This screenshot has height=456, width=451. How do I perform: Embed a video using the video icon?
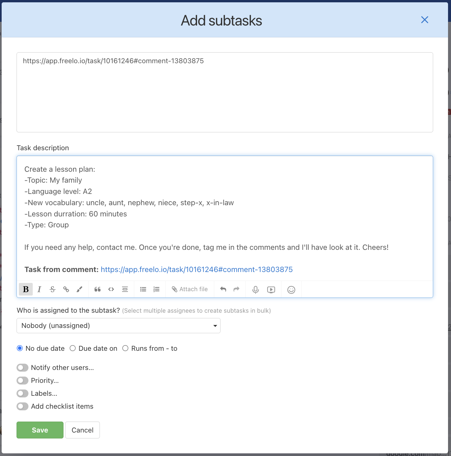pyautogui.click(x=271, y=289)
